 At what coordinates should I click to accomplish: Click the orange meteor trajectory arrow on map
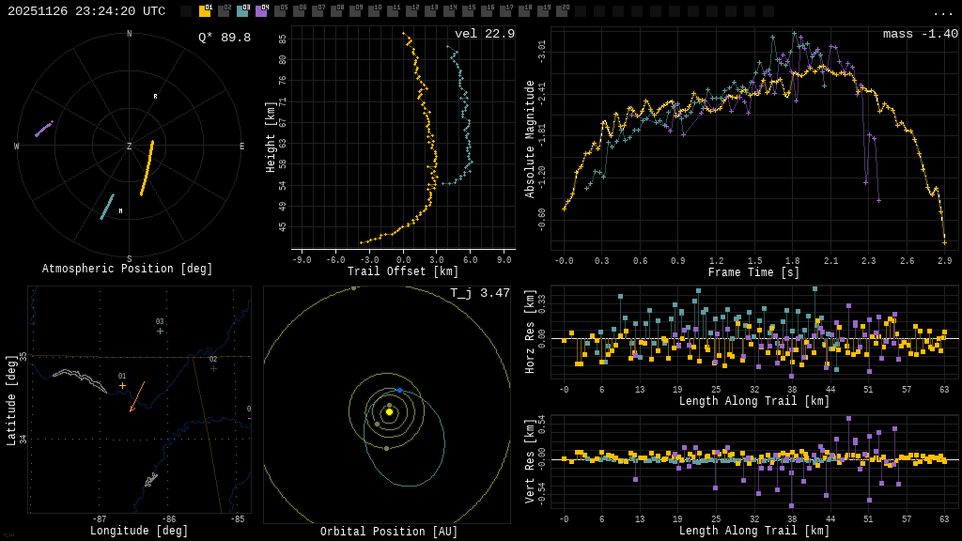pyautogui.click(x=137, y=396)
